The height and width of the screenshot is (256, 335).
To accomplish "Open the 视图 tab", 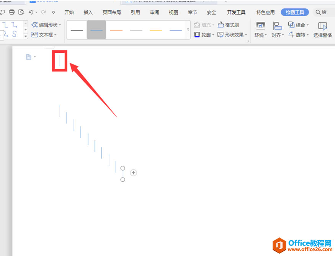I will (173, 12).
